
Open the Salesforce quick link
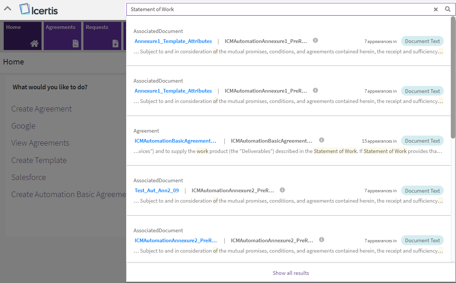[x=29, y=177]
